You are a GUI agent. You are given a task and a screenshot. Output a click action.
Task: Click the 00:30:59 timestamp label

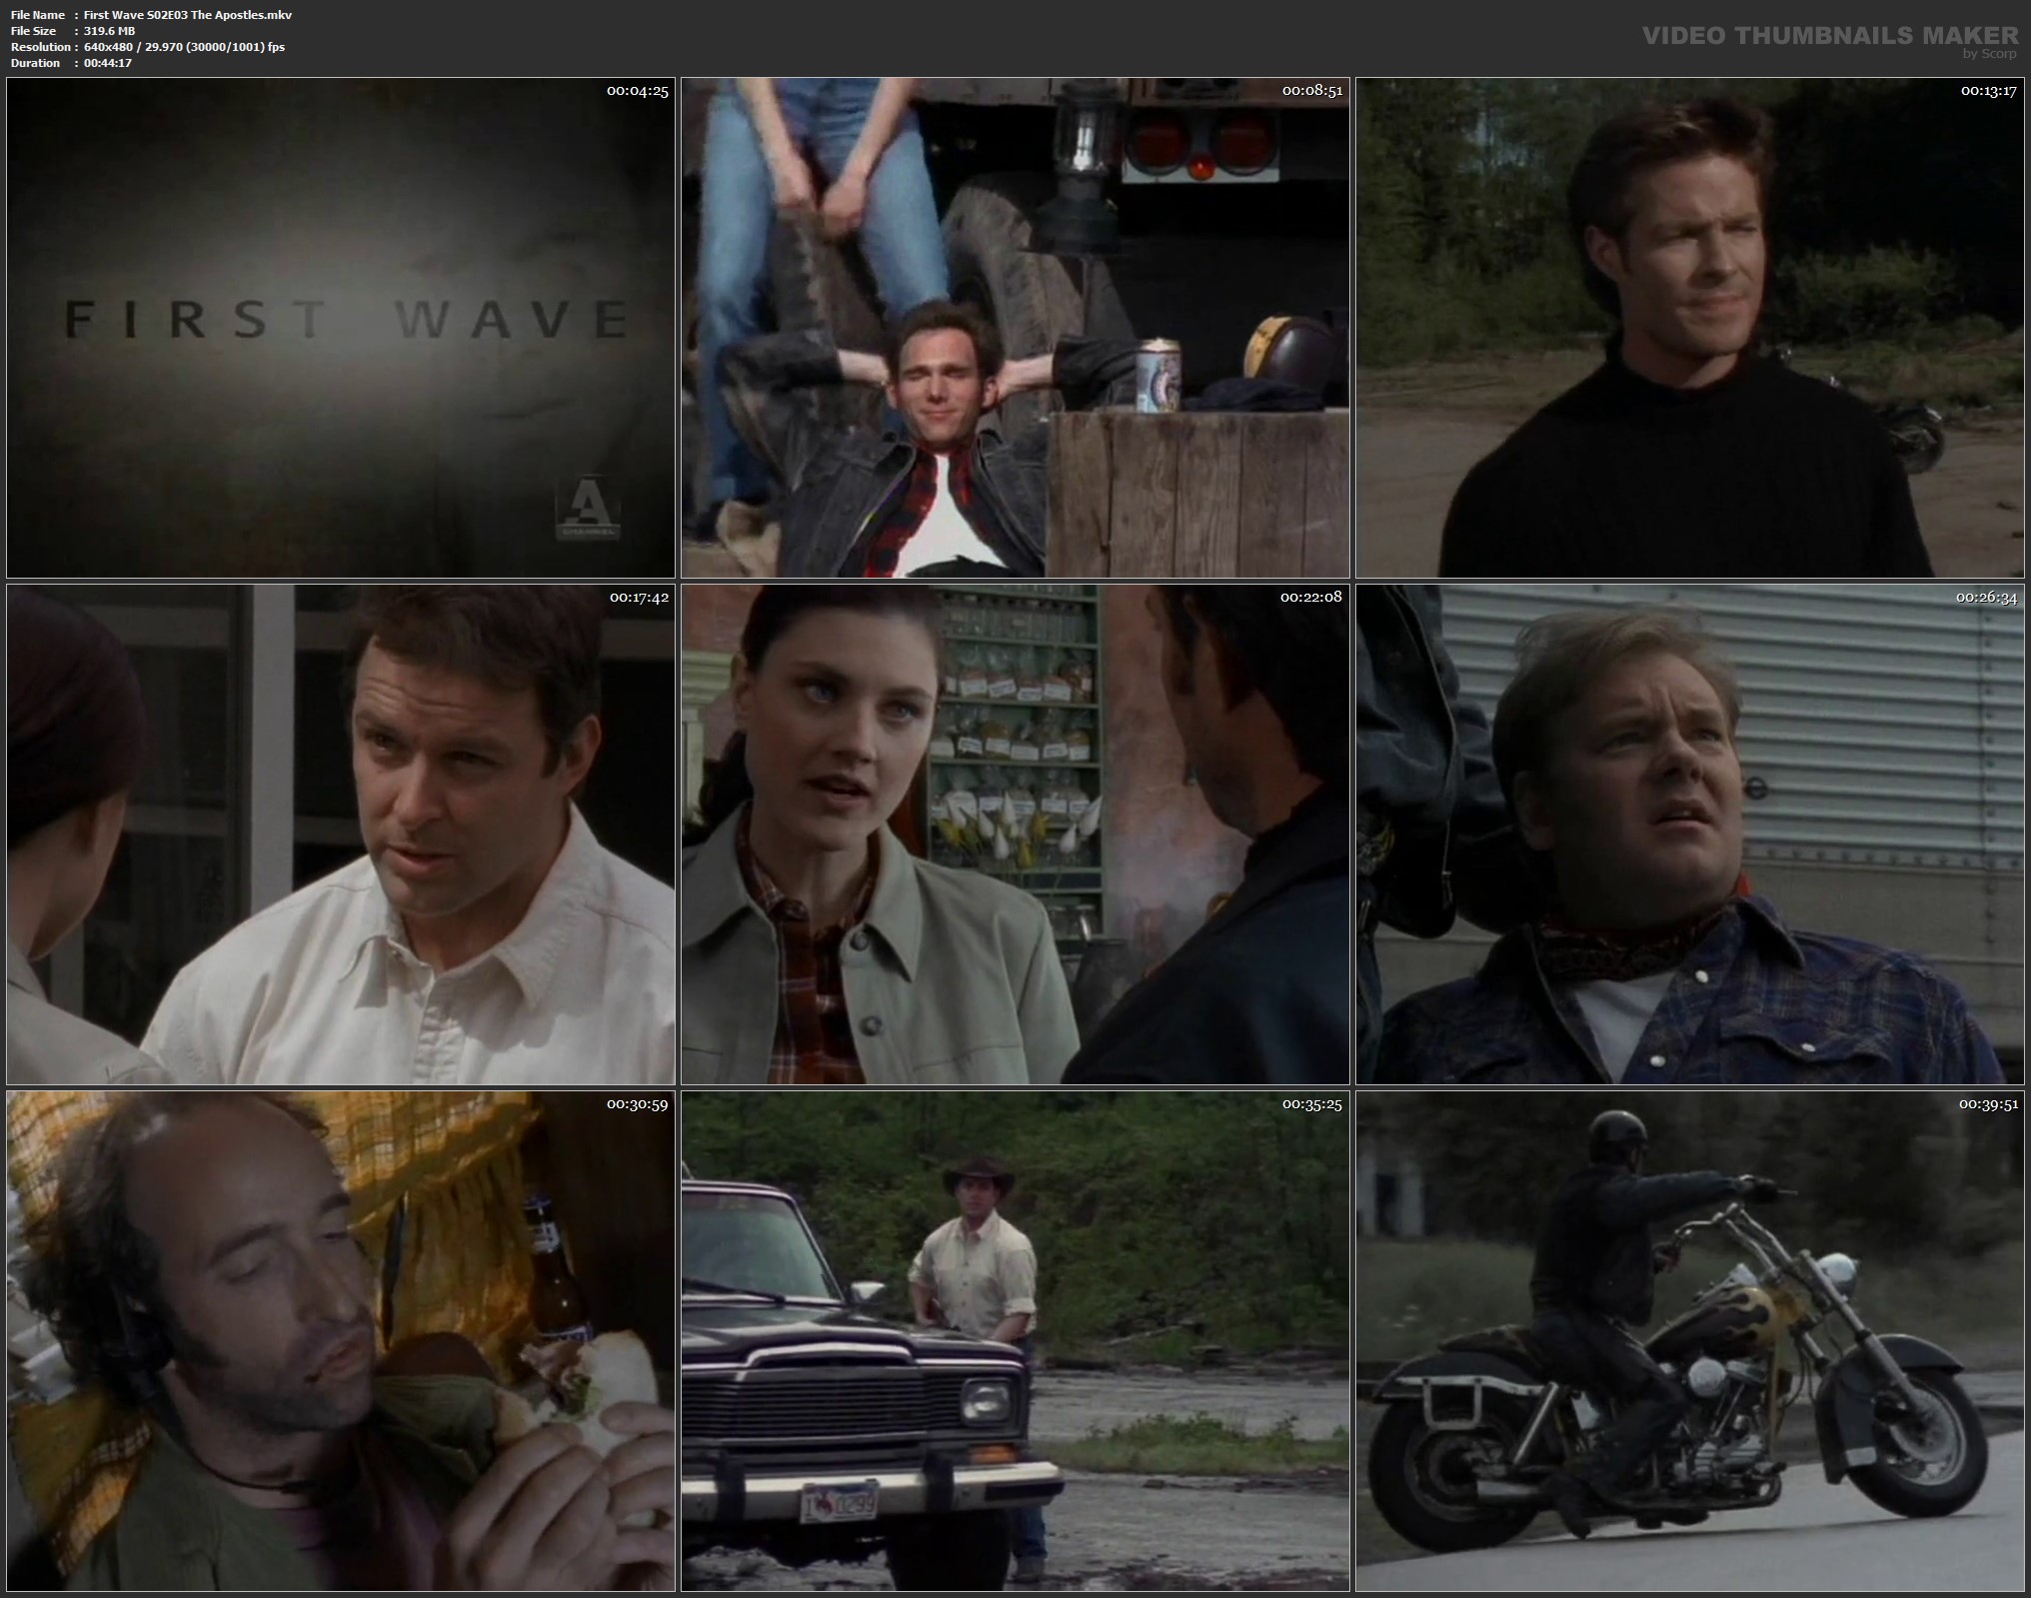[x=637, y=1105]
